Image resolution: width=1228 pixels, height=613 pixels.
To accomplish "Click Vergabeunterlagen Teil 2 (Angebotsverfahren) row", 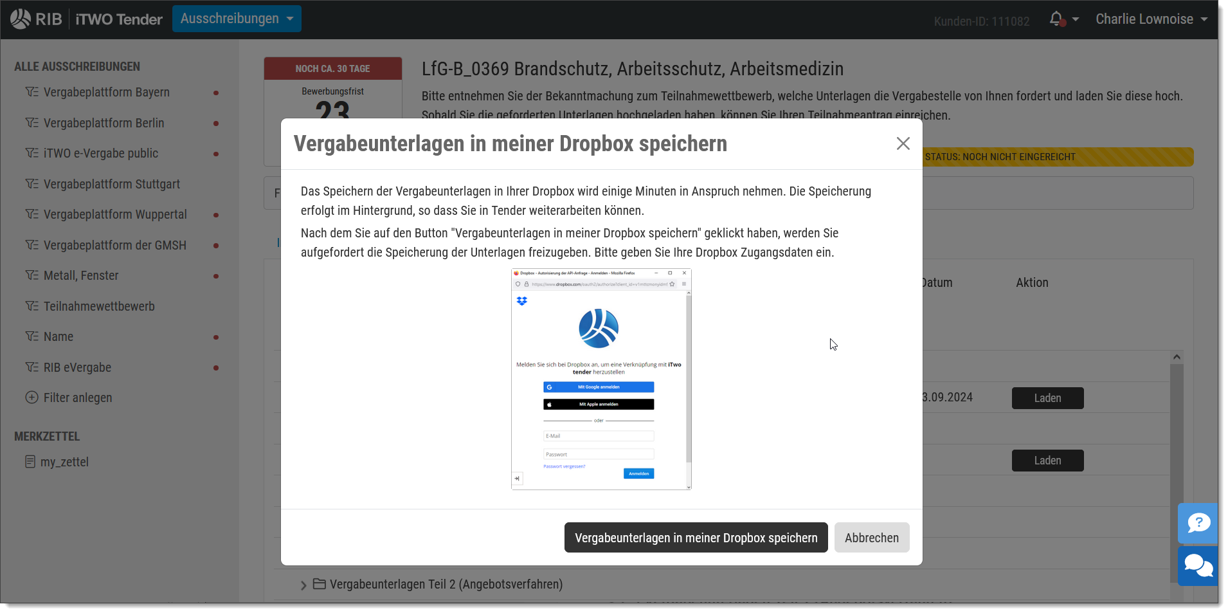I will 446,584.
